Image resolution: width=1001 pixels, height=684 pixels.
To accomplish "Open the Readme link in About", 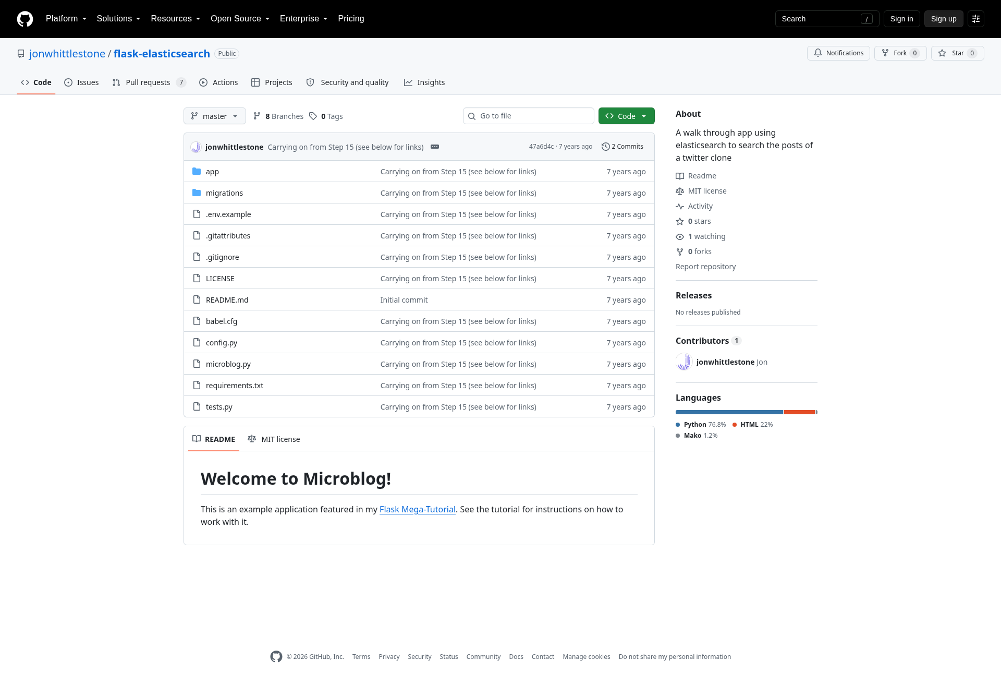I will [696, 176].
